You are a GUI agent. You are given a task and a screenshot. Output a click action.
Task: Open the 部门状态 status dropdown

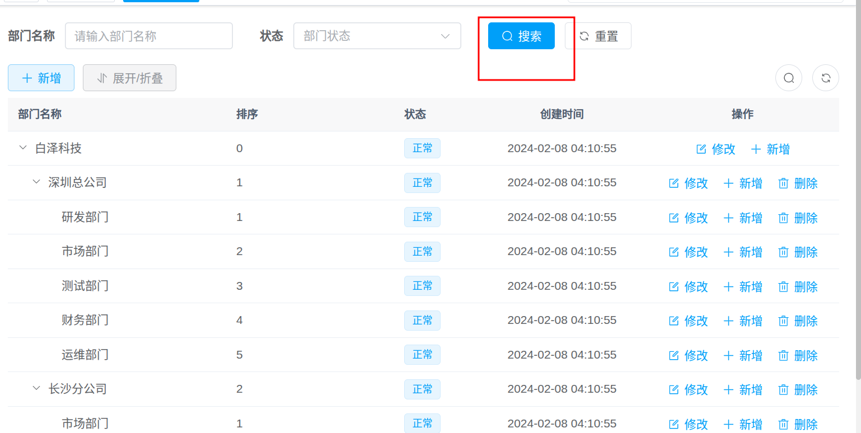[x=377, y=36]
